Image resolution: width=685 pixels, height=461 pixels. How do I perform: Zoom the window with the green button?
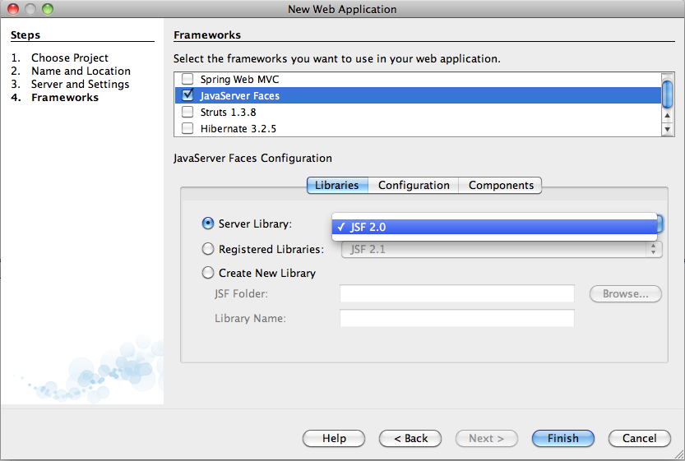[x=48, y=9]
